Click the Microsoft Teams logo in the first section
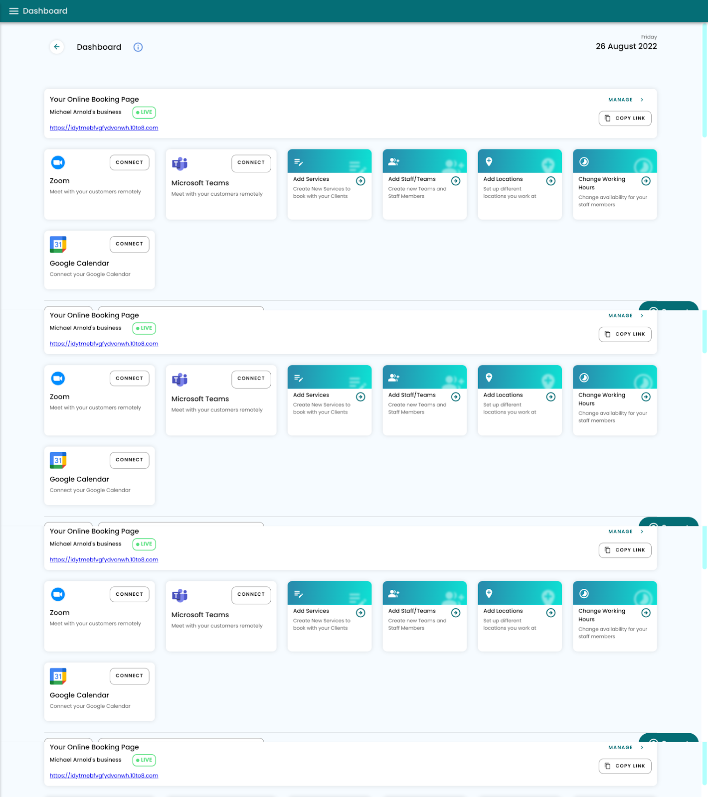Image resolution: width=708 pixels, height=797 pixels. (179, 163)
